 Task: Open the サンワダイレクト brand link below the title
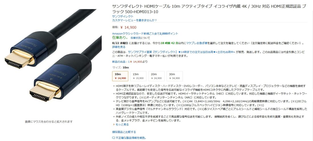[x=123, y=16]
